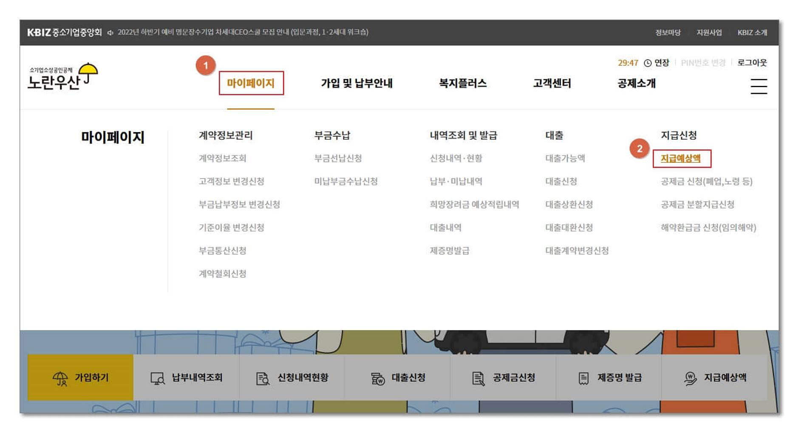This screenshot has height=438, width=804.
Task: Click the 신청내역현황 document-search icon
Action: 263,378
